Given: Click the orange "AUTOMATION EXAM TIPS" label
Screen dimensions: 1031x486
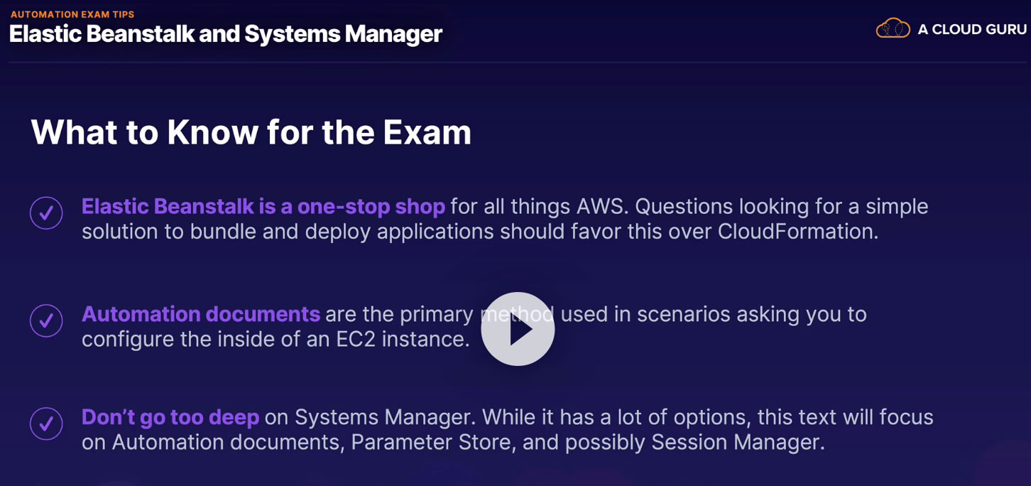Looking at the screenshot, I should [72, 14].
